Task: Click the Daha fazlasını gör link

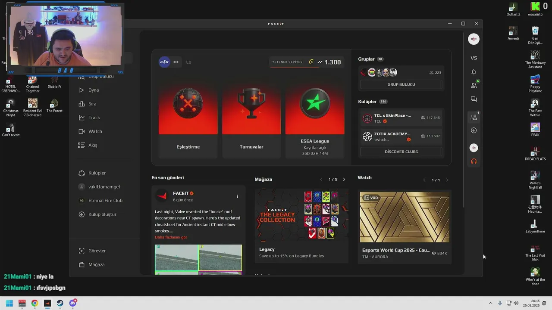Action: (171, 237)
